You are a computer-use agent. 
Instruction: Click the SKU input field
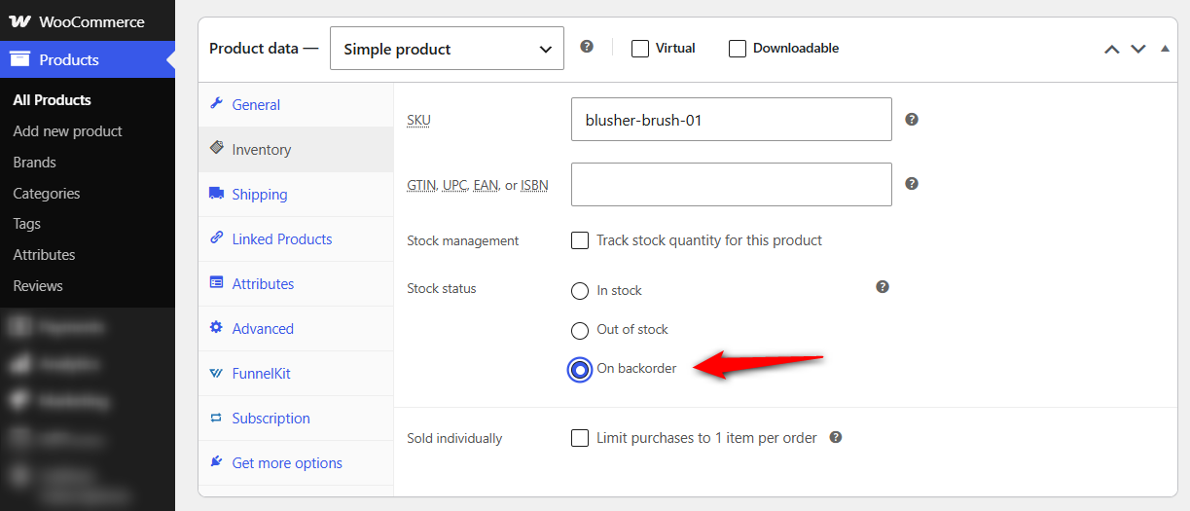pos(732,120)
